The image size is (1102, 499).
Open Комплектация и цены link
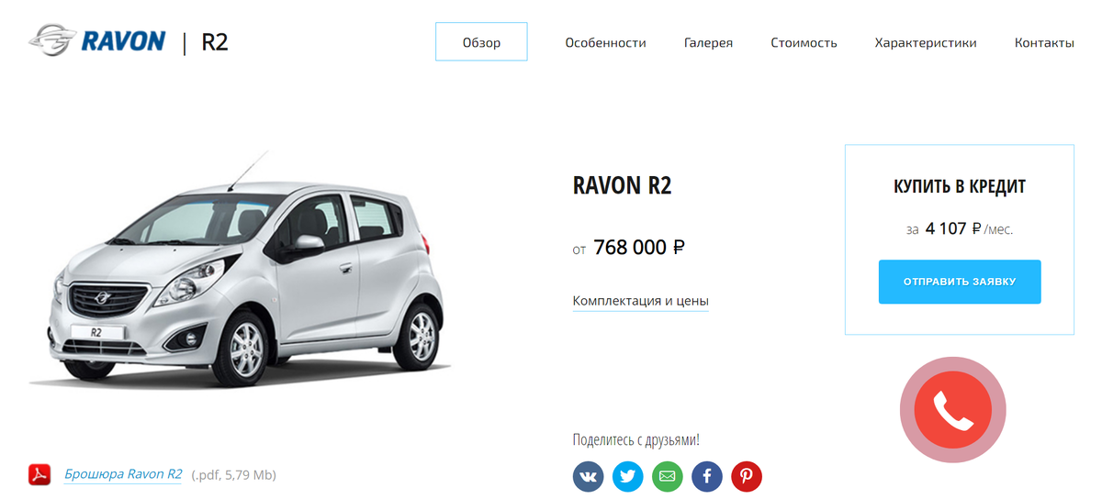641,301
